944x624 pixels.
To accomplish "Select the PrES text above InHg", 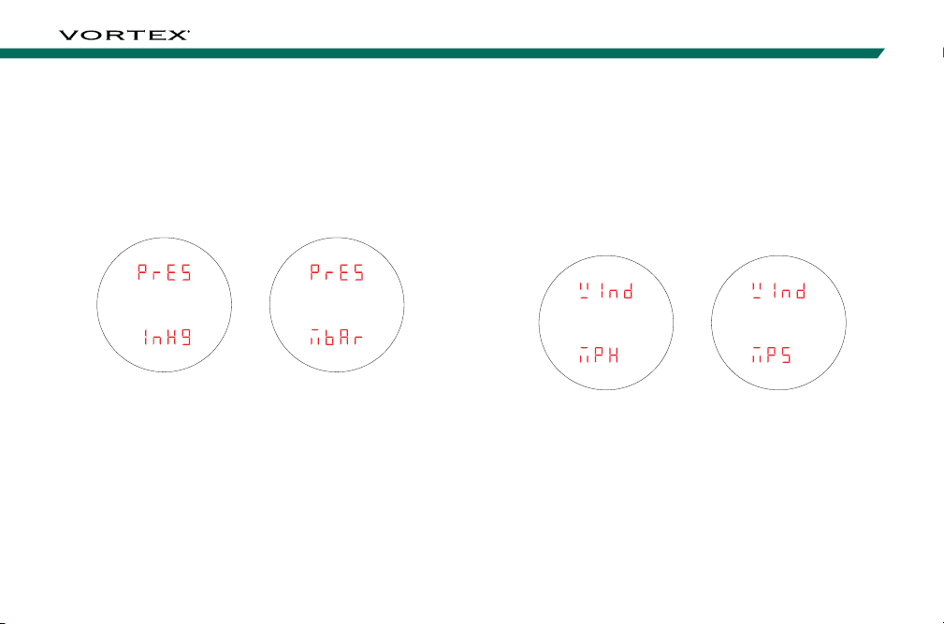I will pos(165,272).
